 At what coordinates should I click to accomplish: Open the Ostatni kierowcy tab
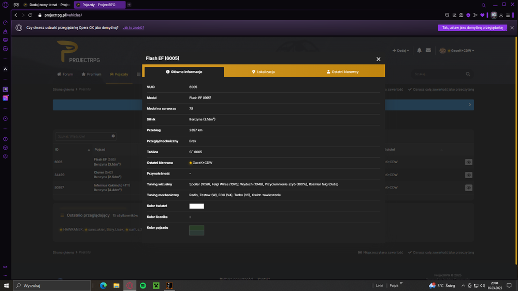pos(342,71)
